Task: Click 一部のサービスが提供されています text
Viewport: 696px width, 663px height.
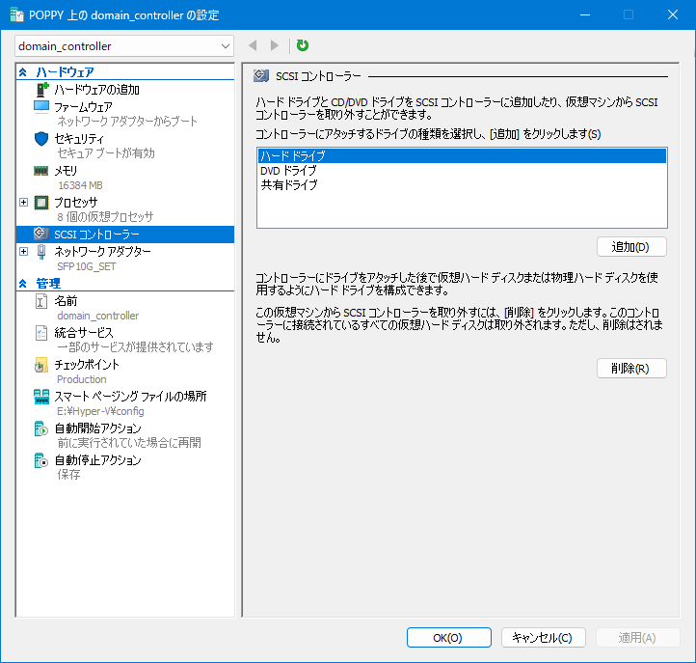Action: point(135,347)
